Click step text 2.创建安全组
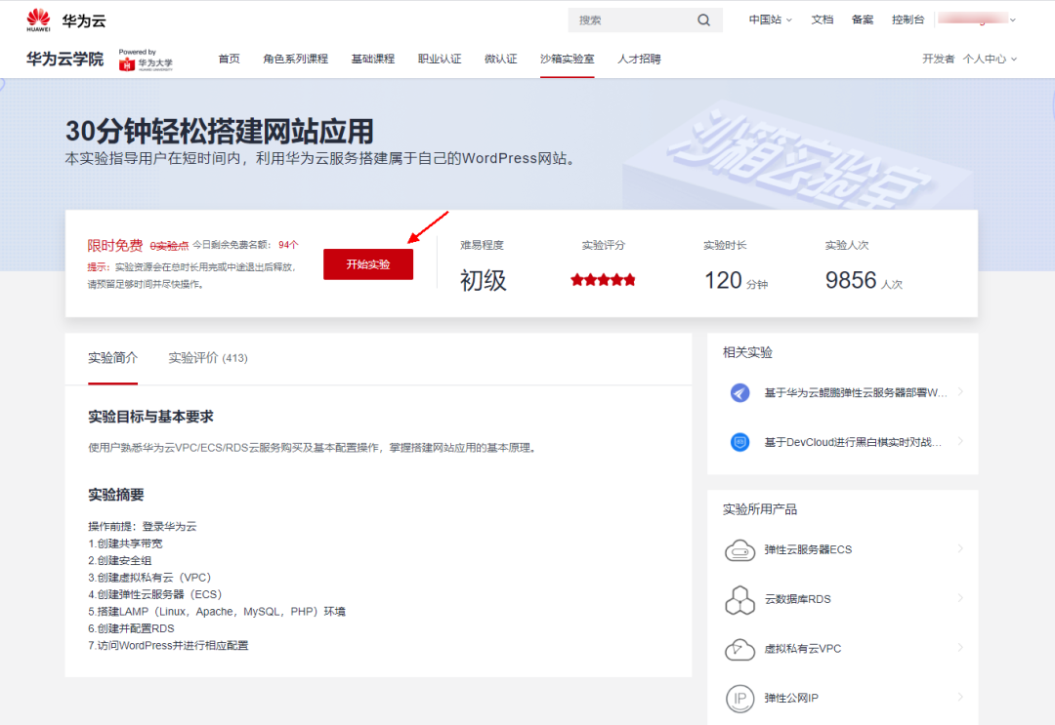 120,560
